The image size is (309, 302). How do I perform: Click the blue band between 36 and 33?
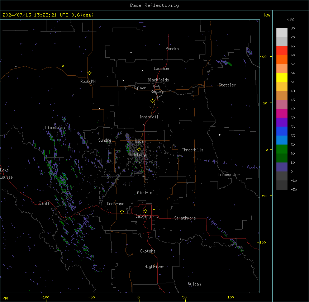pos(282,131)
